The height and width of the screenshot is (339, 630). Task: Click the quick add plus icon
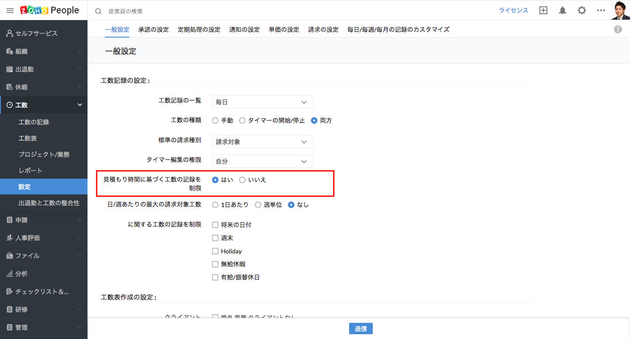543,10
